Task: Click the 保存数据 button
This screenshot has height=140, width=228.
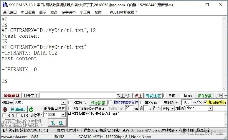Action: click(98, 103)
